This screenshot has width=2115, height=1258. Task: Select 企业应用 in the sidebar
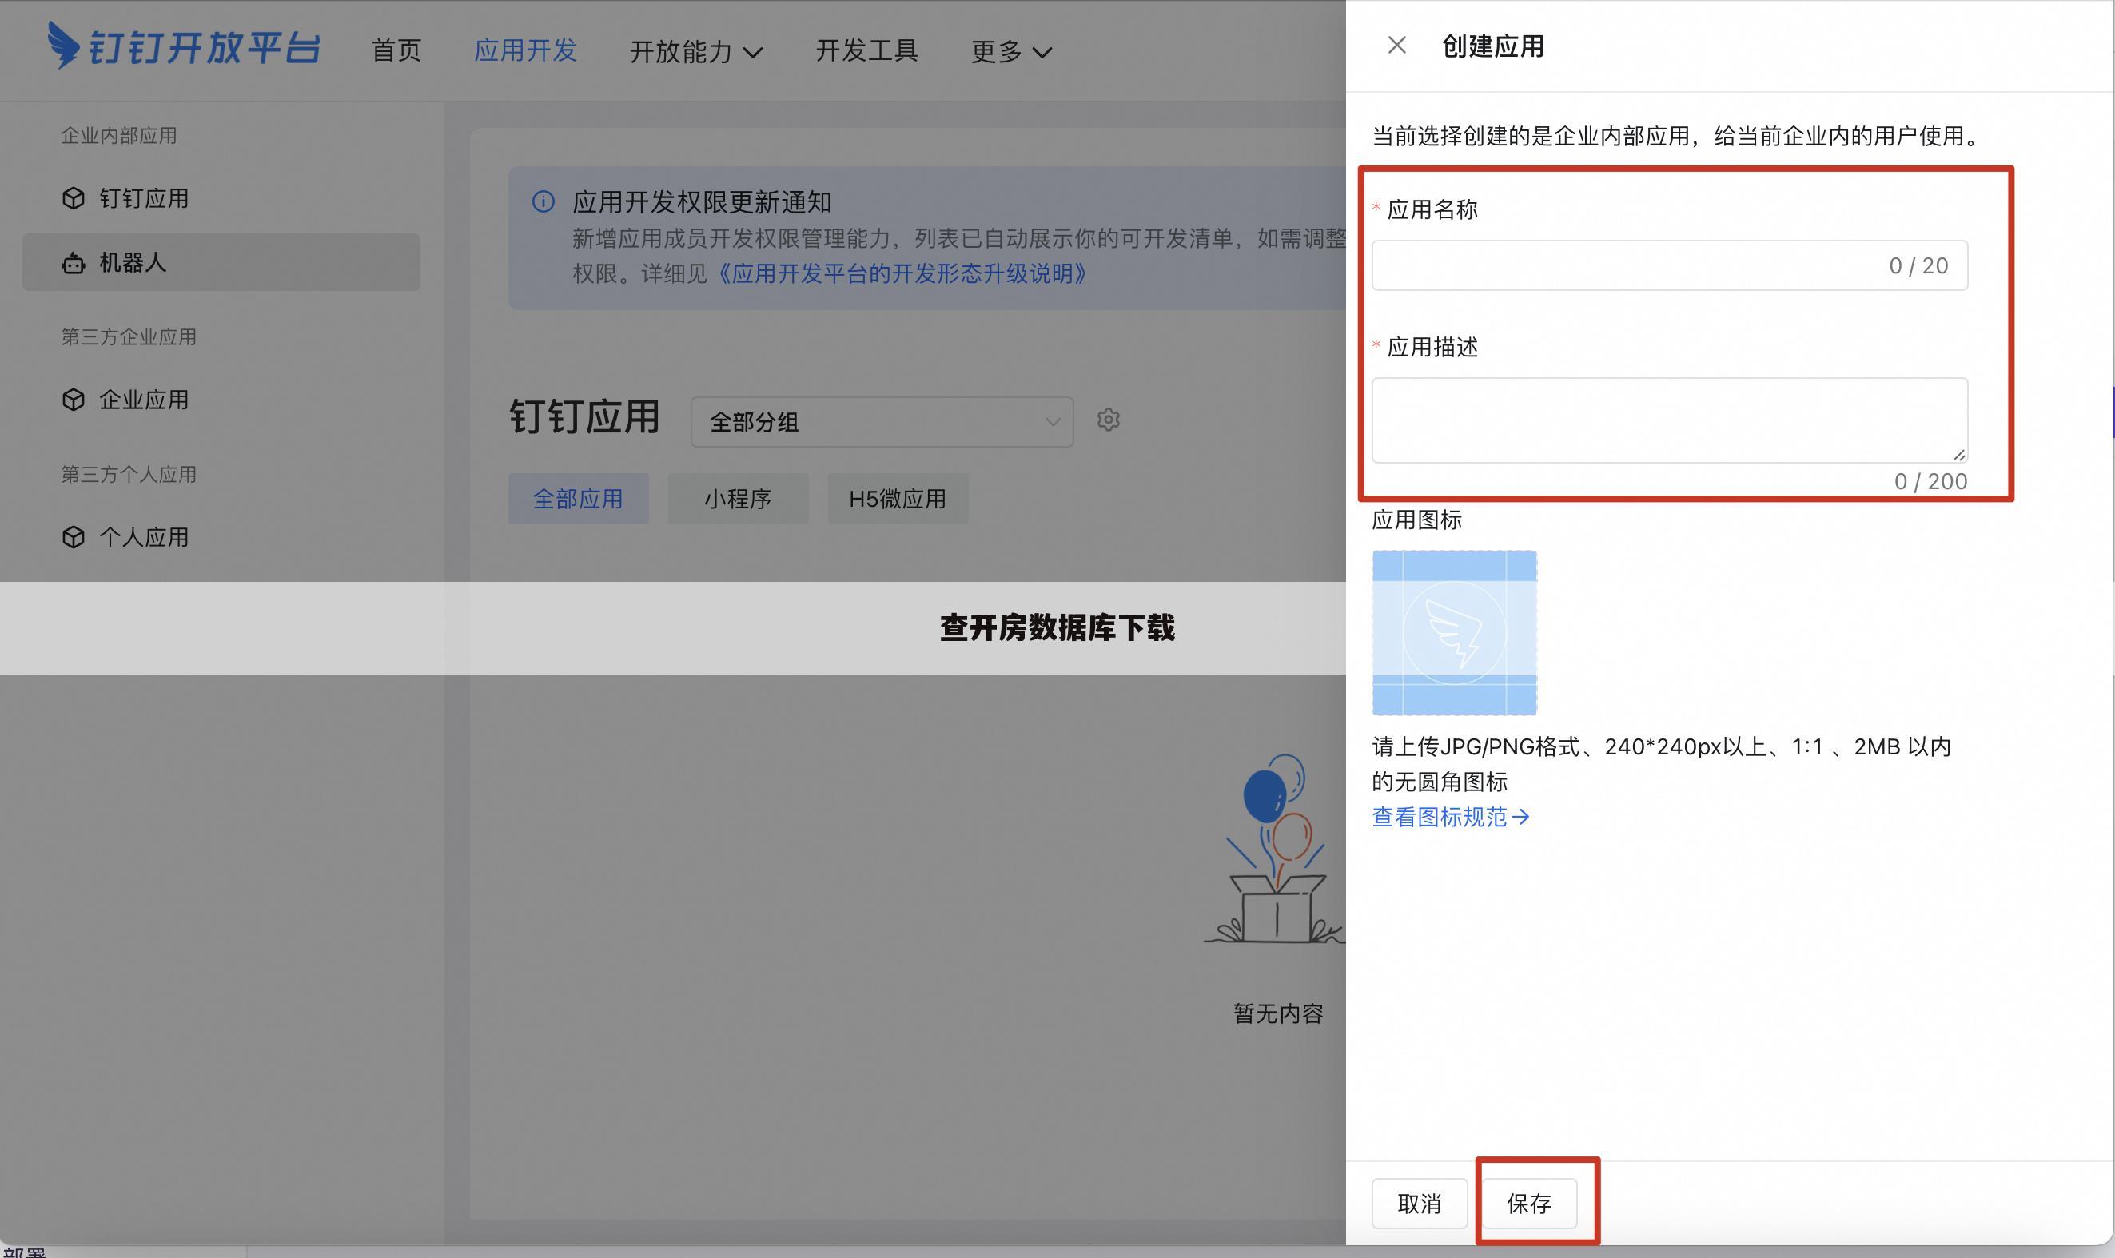[x=221, y=400]
